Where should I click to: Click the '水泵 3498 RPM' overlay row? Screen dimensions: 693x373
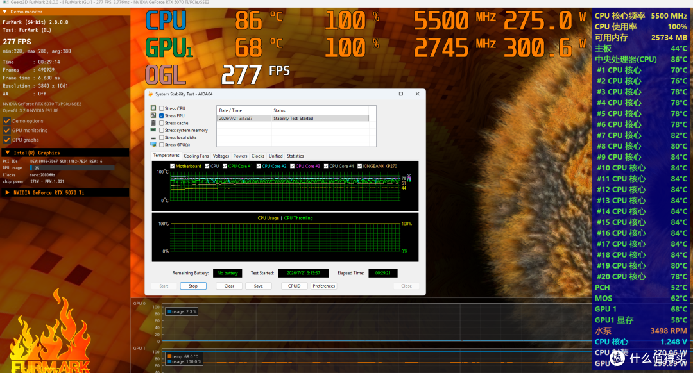[x=641, y=331]
